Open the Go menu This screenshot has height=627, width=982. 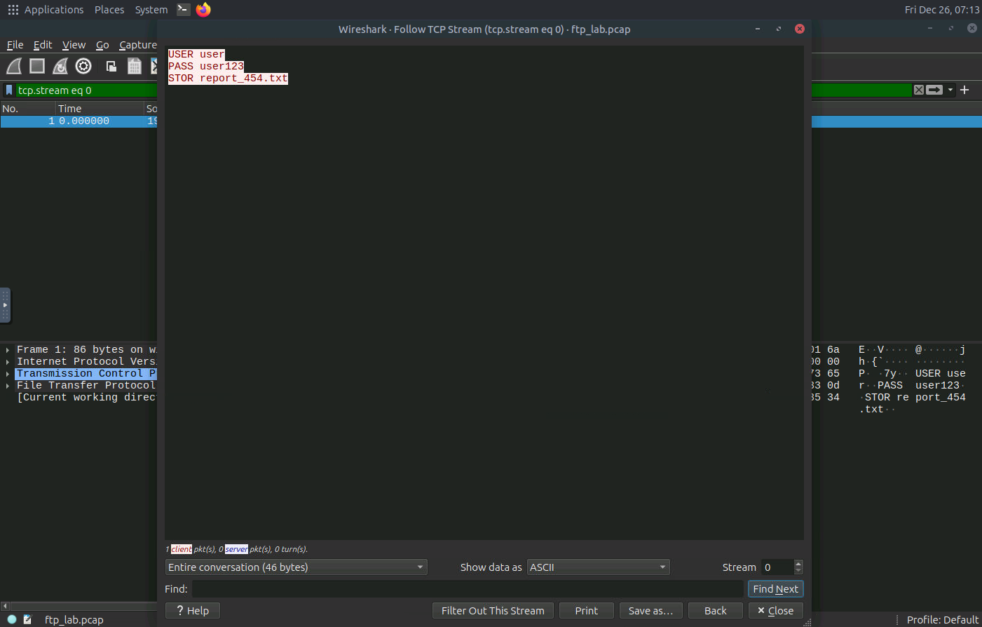pos(102,45)
